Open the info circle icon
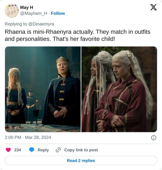Viewport: 162px width, 170px height. pos(154,138)
